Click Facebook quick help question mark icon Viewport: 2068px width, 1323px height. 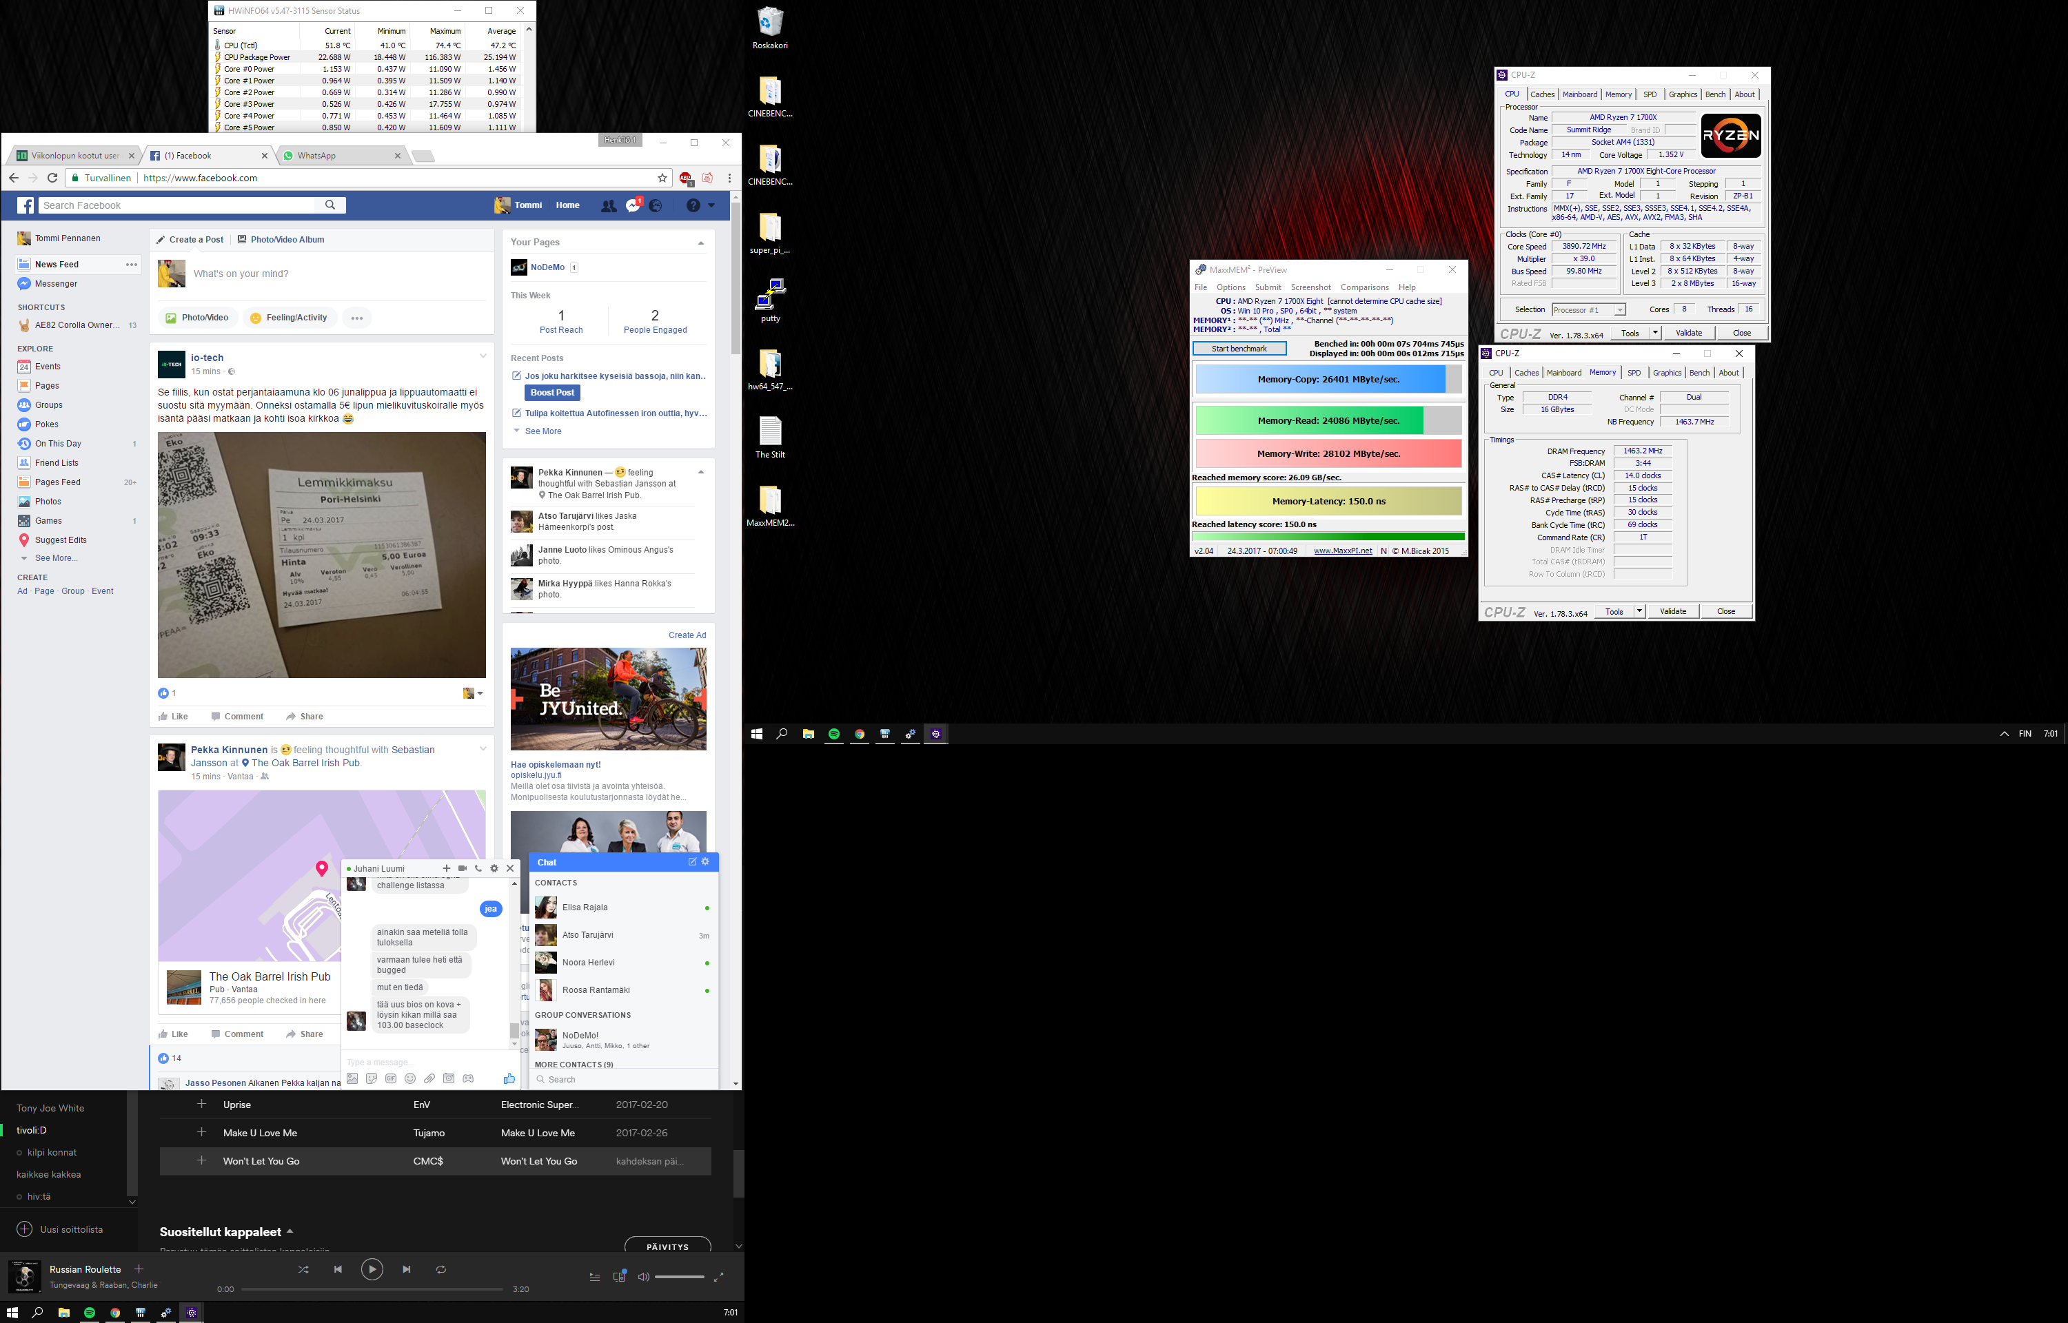(693, 205)
